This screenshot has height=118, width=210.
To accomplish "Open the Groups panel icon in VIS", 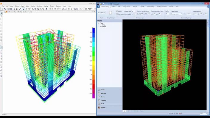I will tap(99, 107).
